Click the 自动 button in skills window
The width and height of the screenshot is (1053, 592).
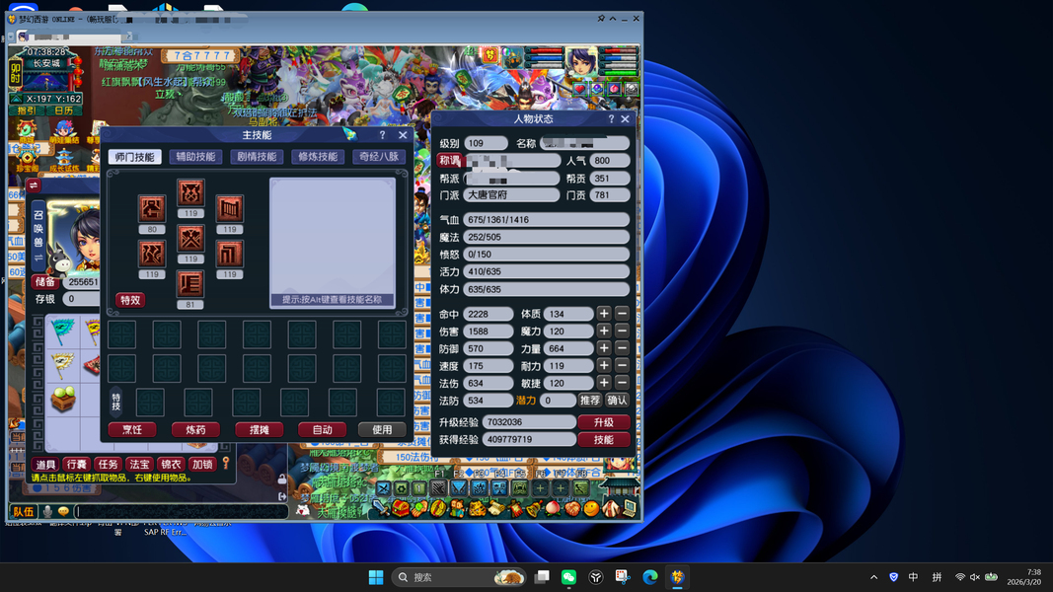(x=323, y=429)
